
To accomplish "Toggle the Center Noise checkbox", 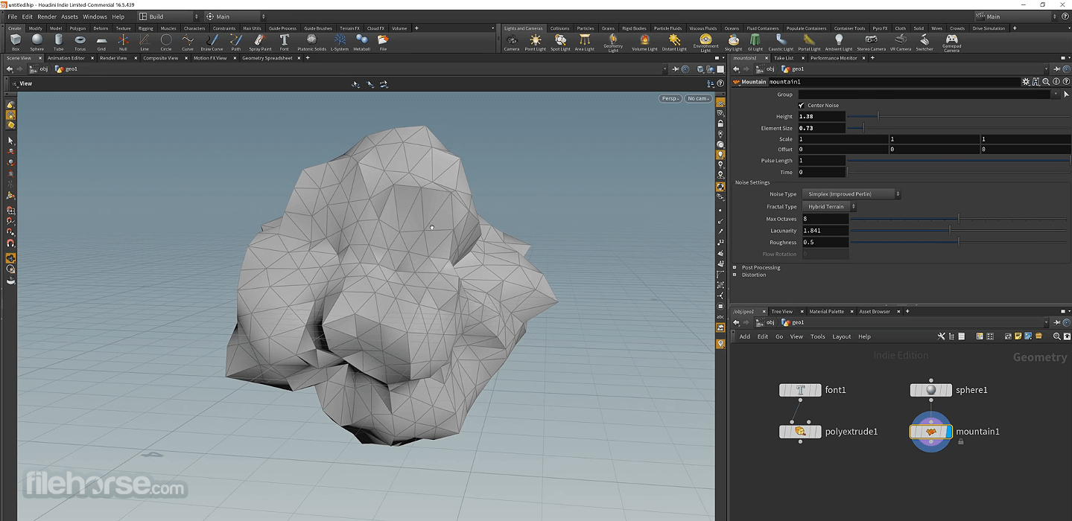I will (x=802, y=105).
